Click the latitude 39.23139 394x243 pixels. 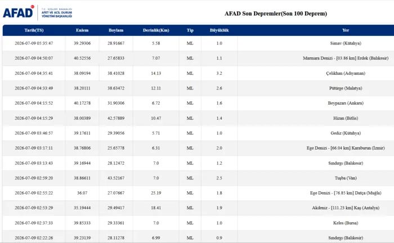pyautogui.click(x=82, y=238)
